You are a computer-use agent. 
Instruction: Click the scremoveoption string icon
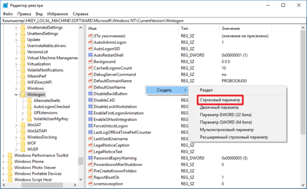[90, 184]
